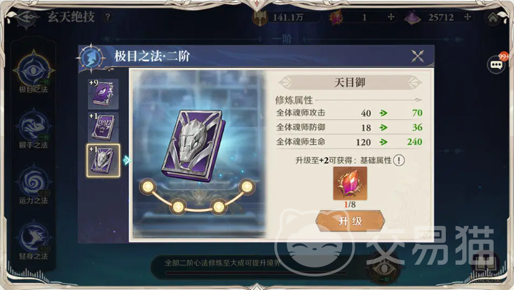Go to home via house icon
Viewport: 514px width, 290px height.
[x=493, y=18]
